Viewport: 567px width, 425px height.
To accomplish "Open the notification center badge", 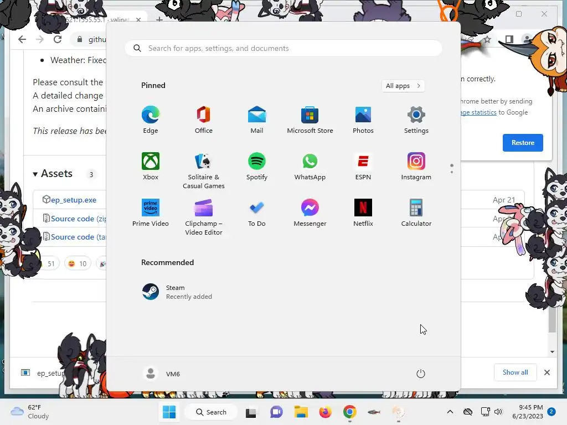I will tap(551, 412).
